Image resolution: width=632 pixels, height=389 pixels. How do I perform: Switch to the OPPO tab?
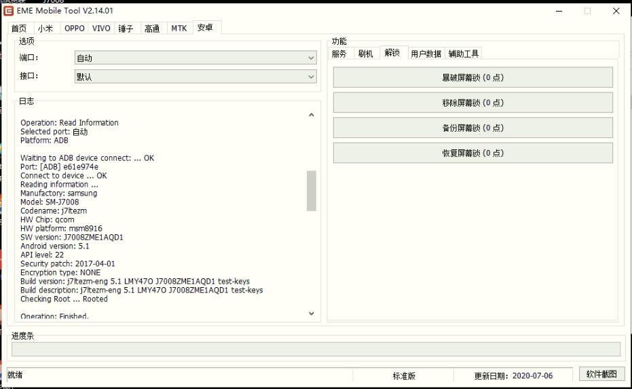tap(74, 29)
